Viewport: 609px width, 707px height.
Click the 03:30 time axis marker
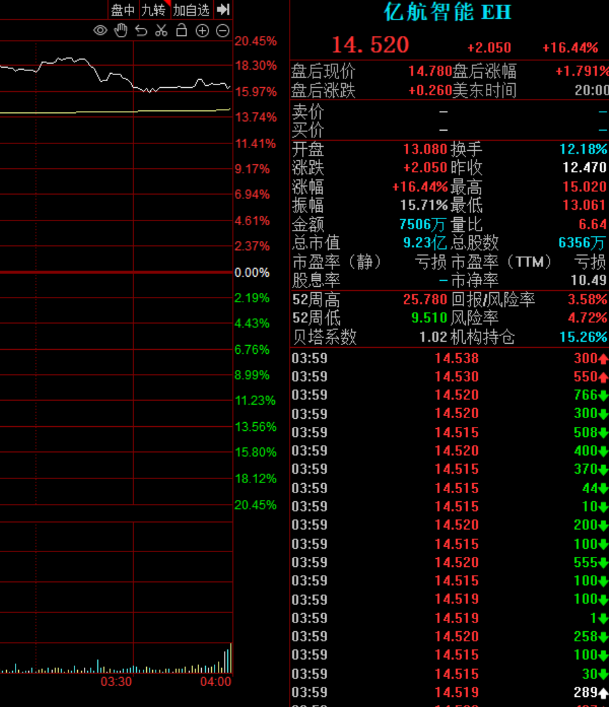tap(116, 681)
